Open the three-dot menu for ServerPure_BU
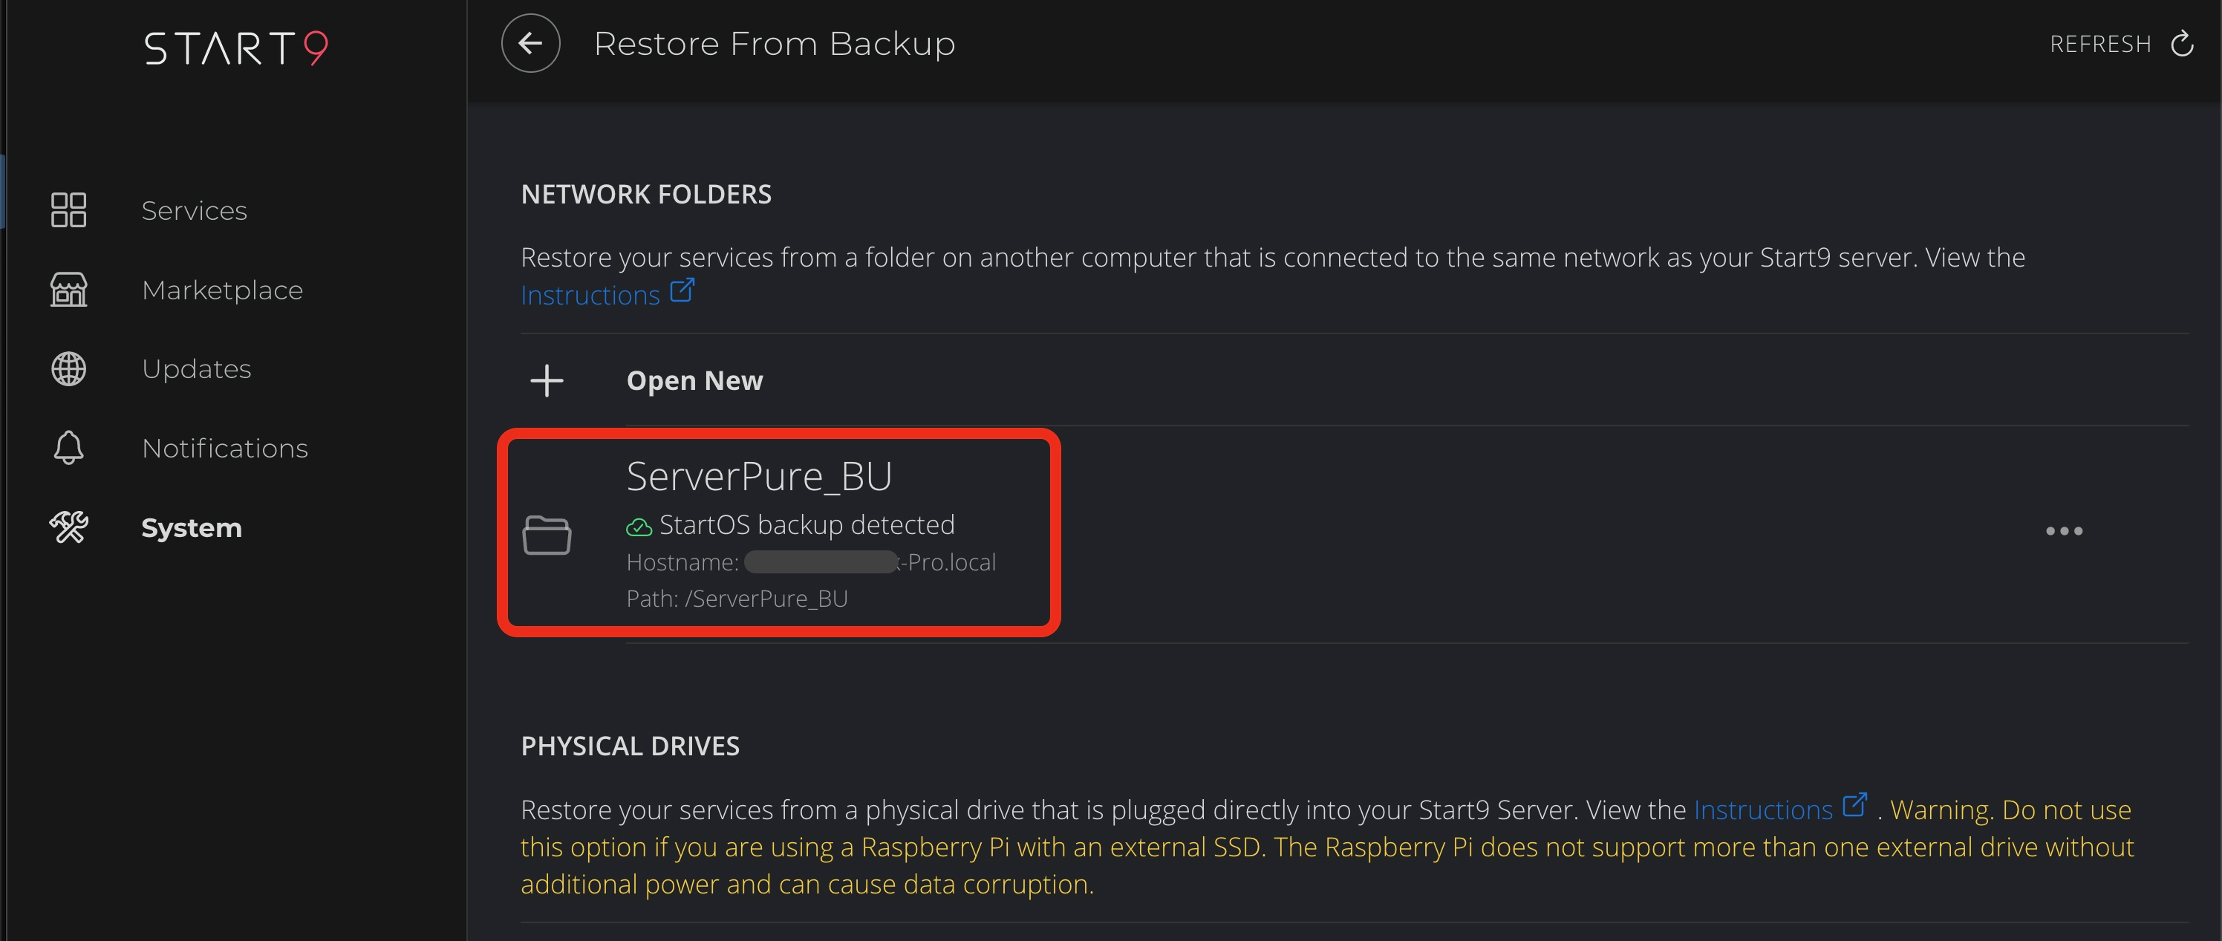 tap(2063, 531)
